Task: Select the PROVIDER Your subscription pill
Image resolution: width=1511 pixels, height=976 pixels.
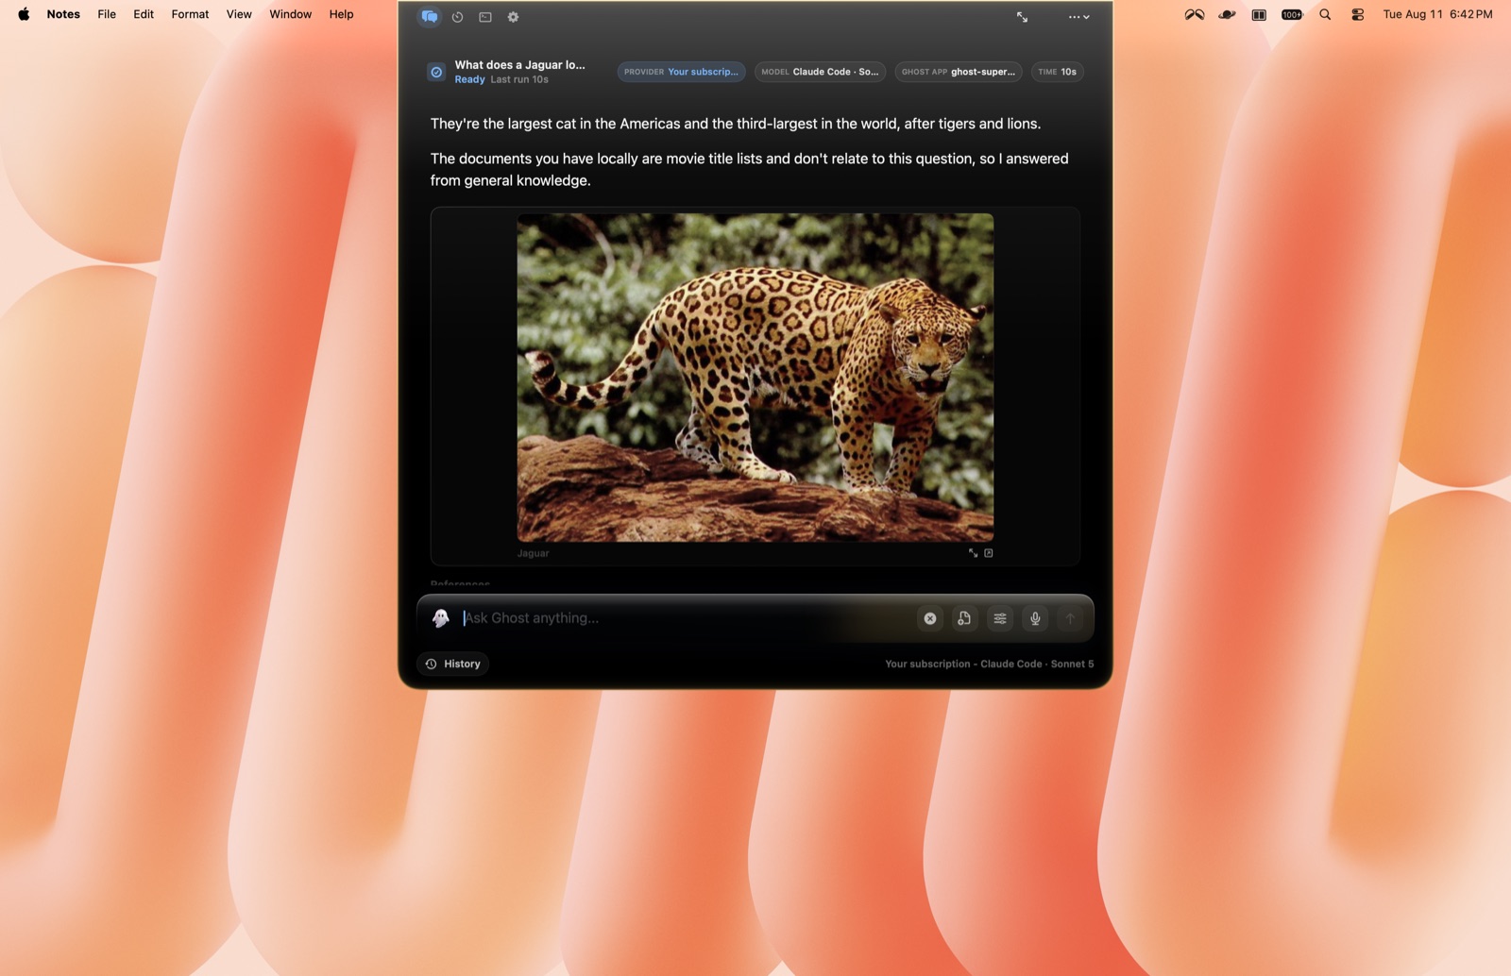Action: pyautogui.click(x=681, y=72)
